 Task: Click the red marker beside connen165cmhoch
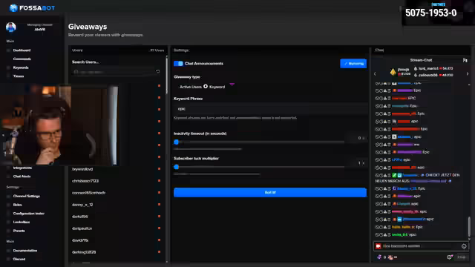click(x=159, y=193)
